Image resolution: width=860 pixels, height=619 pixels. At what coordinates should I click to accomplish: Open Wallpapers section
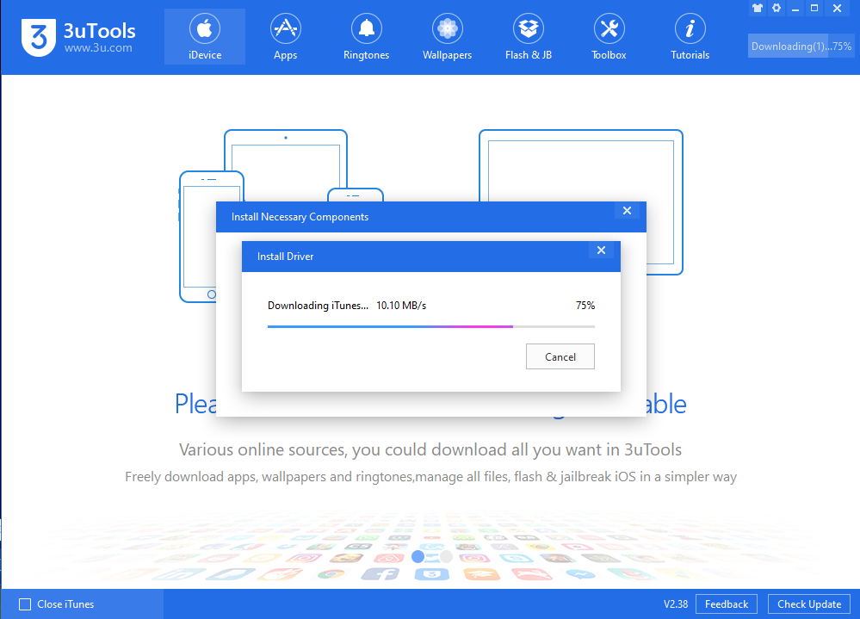tap(447, 37)
